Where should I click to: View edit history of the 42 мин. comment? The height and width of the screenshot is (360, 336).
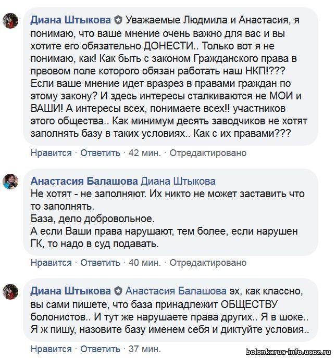tap(208, 153)
